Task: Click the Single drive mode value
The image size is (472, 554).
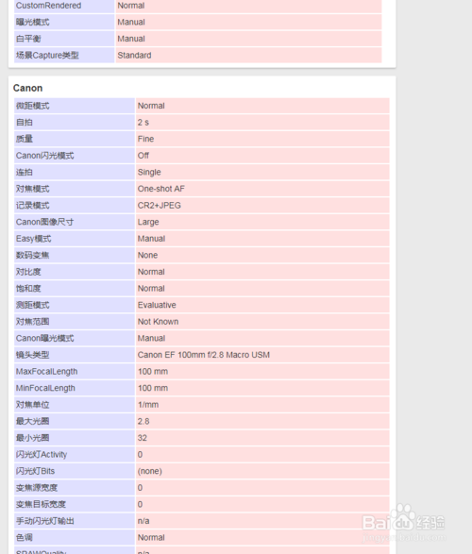Action: [x=149, y=172]
